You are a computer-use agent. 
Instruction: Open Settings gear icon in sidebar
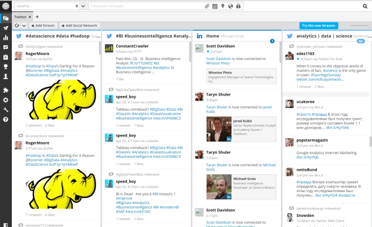pyautogui.click(x=6, y=100)
